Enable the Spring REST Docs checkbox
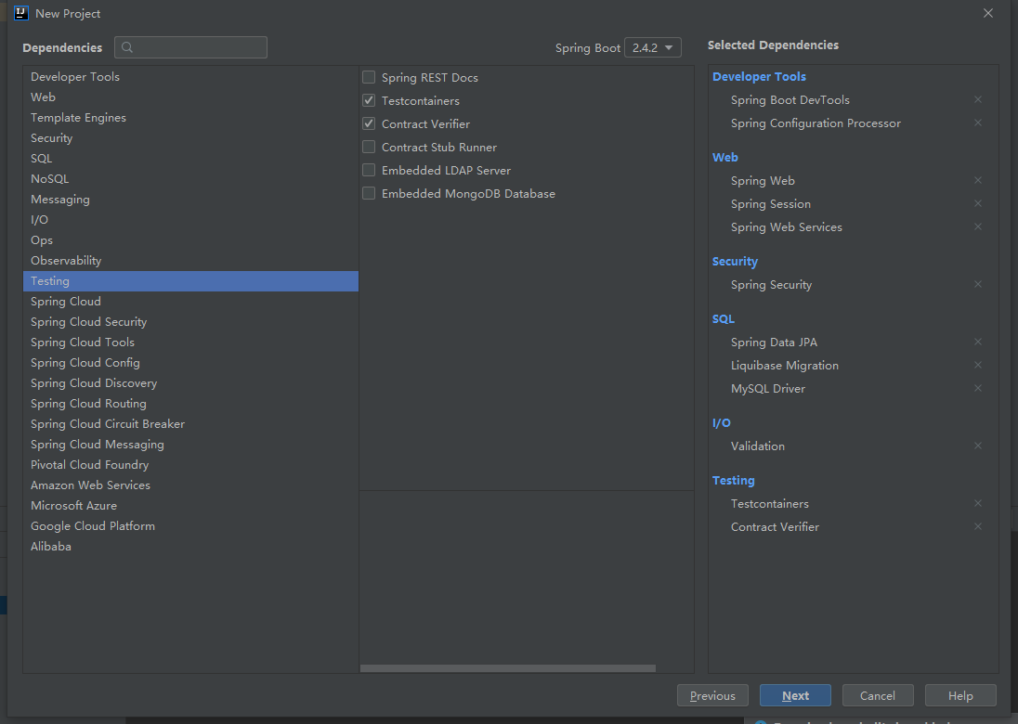 coord(369,77)
